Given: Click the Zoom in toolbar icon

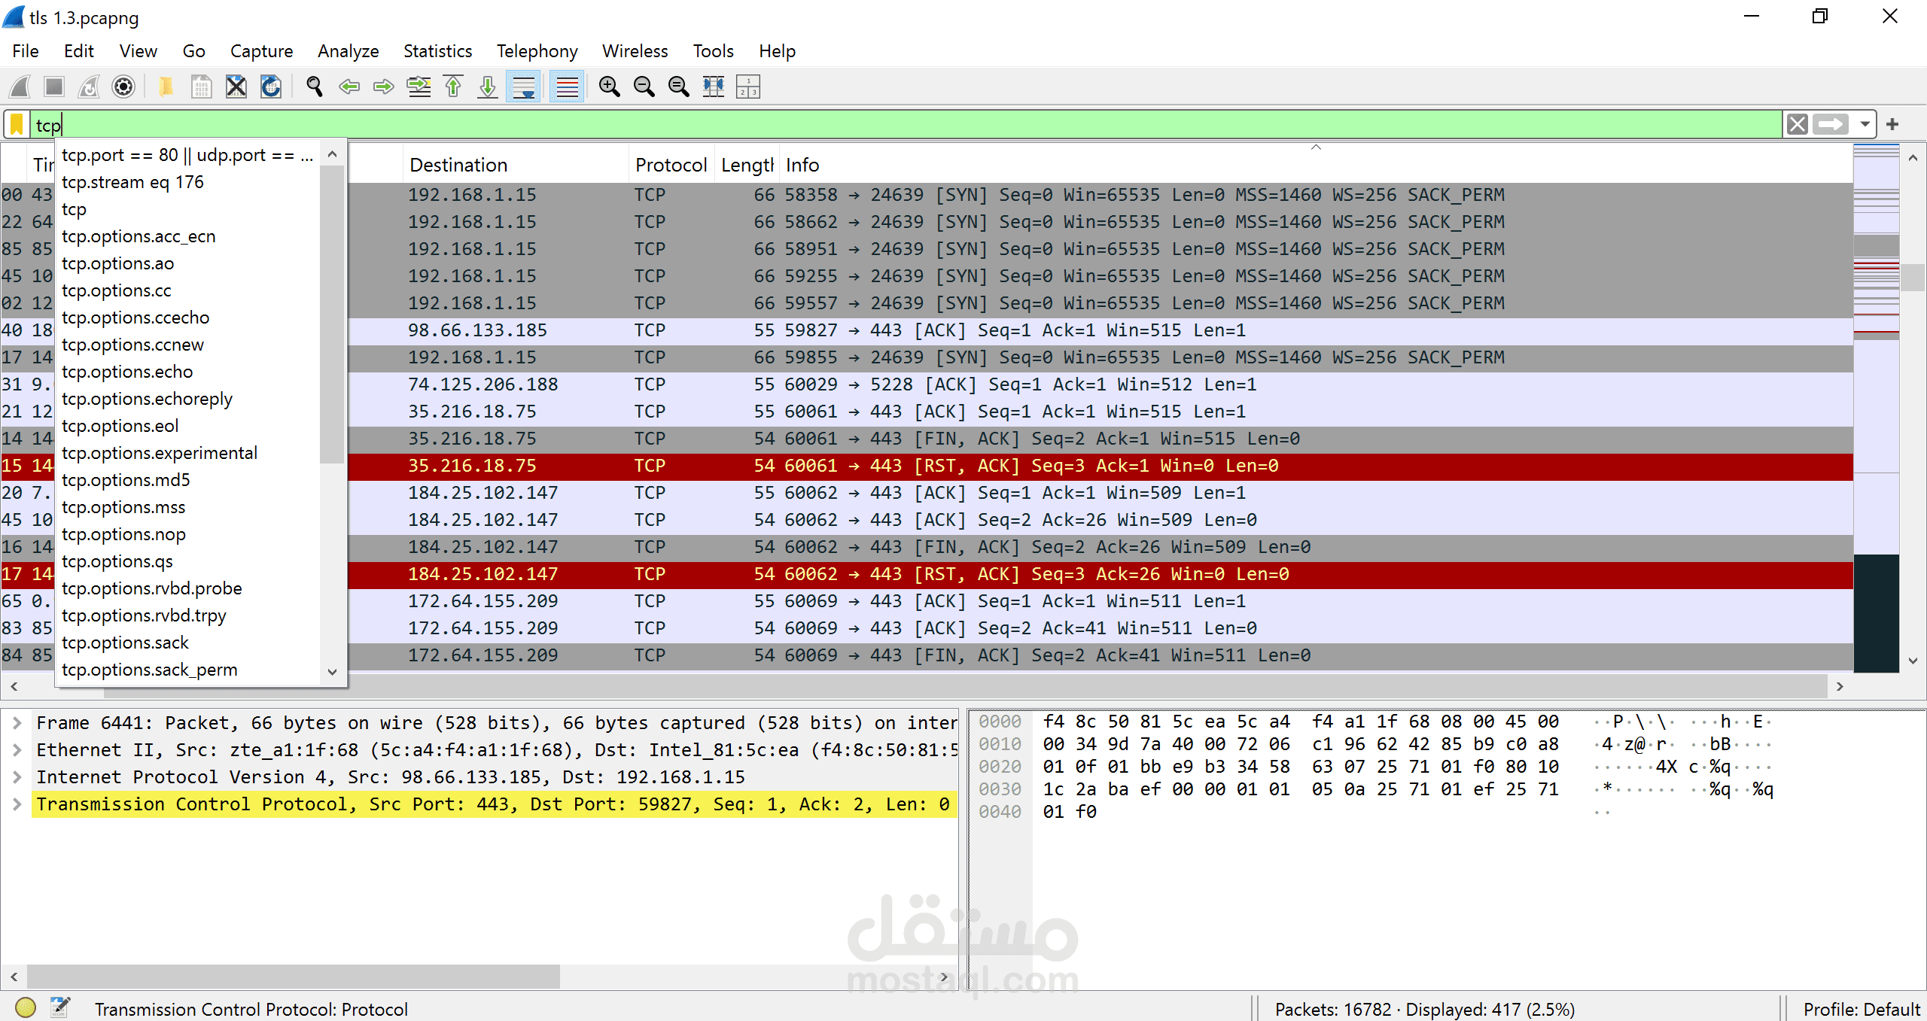Looking at the screenshot, I should (609, 87).
